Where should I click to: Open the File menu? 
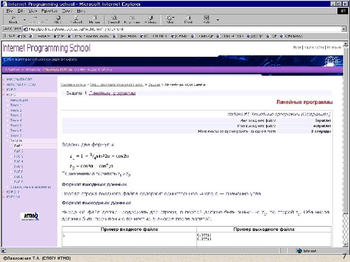coord(9,11)
